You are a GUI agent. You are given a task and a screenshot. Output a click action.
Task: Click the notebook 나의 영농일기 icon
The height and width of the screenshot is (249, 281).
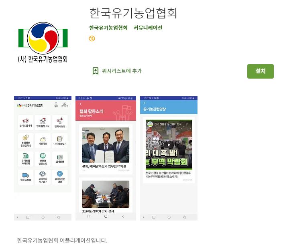click(x=60, y=139)
